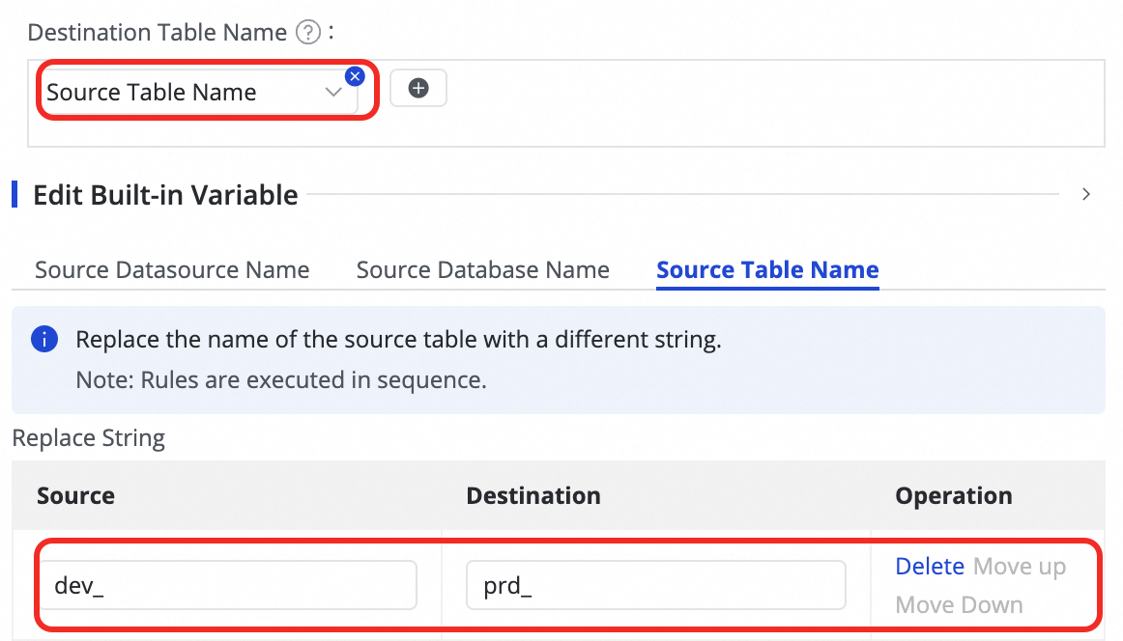The image size is (1123, 641).
Task: Delete the dev_ replace rule
Action: coord(929,567)
